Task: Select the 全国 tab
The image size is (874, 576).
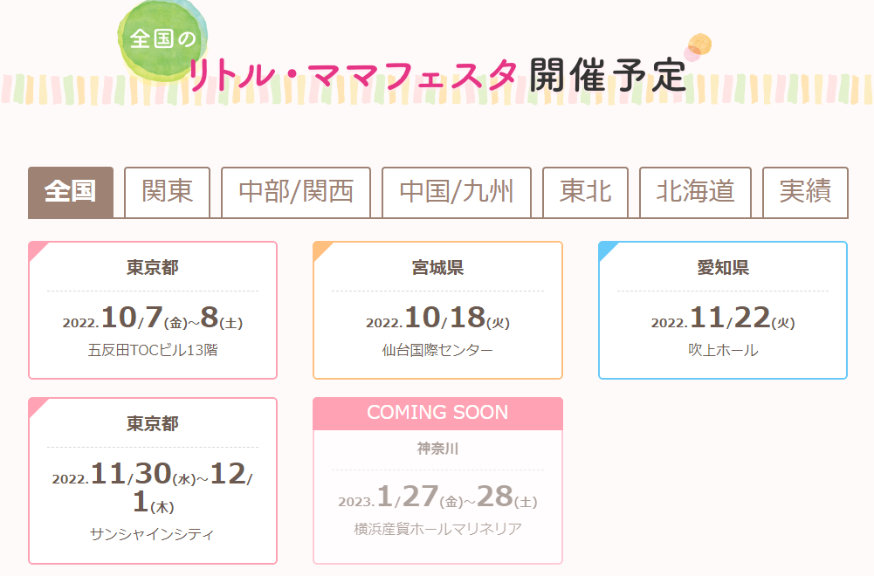Action: coord(71,192)
